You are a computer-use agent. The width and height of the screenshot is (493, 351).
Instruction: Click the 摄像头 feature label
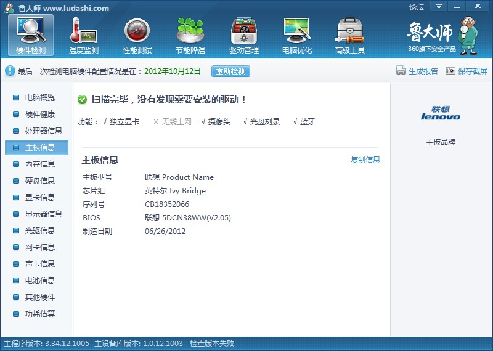click(219, 121)
